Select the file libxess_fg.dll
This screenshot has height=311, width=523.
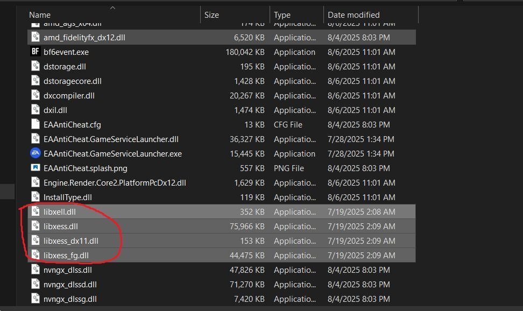coord(66,255)
